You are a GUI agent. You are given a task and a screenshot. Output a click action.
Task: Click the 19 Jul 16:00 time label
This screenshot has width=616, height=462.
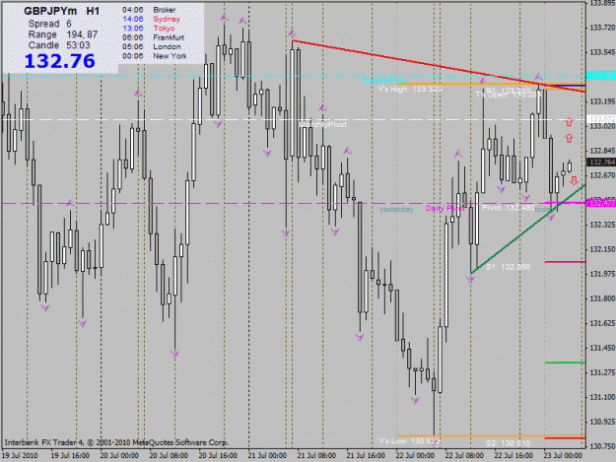point(70,455)
